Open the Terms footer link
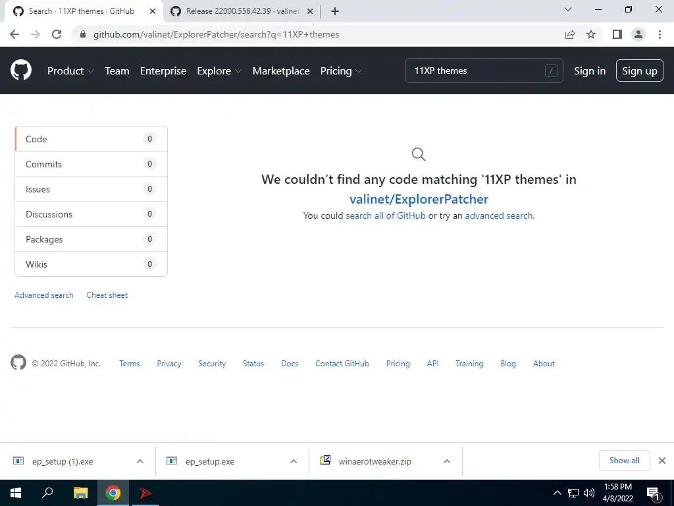The image size is (674, 506). coord(130,363)
